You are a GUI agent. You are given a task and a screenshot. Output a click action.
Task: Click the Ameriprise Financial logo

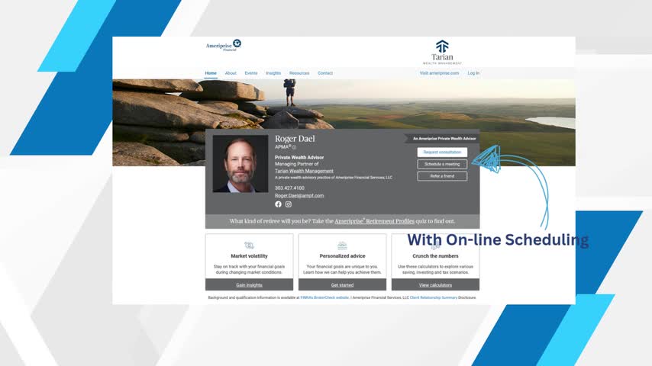(223, 46)
